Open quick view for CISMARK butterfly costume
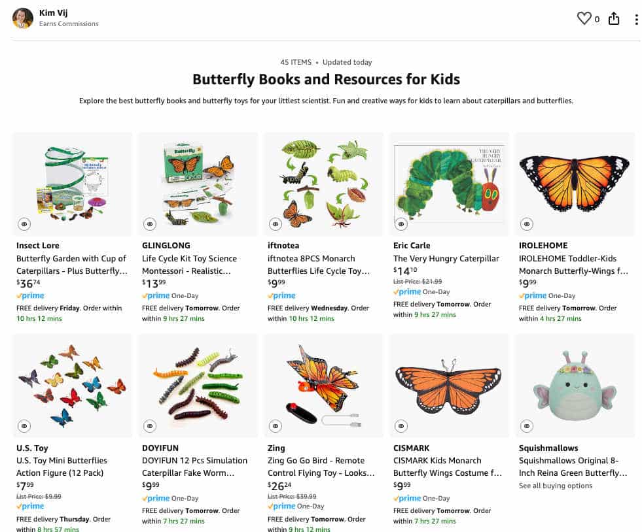The width and height of the screenshot is (642, 532). tap(401, 426)
